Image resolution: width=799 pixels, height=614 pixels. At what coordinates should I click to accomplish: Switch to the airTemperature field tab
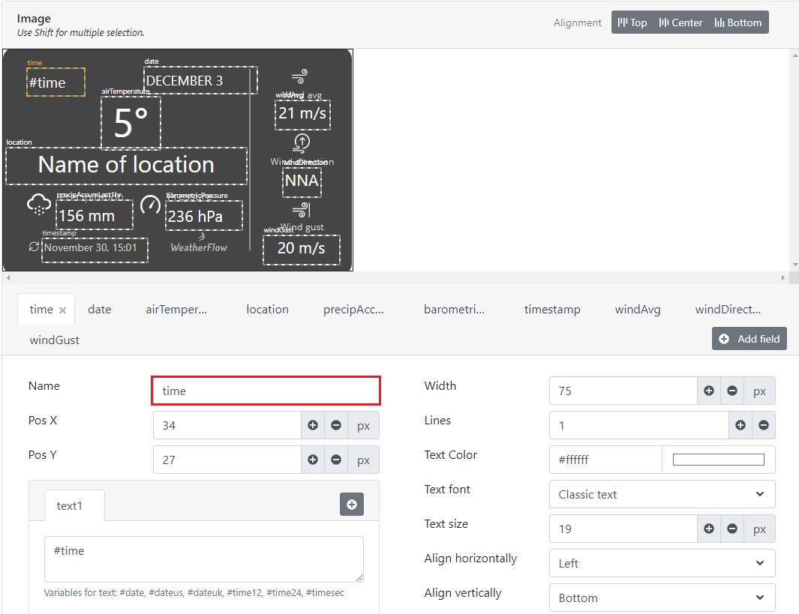coord(176,310)
